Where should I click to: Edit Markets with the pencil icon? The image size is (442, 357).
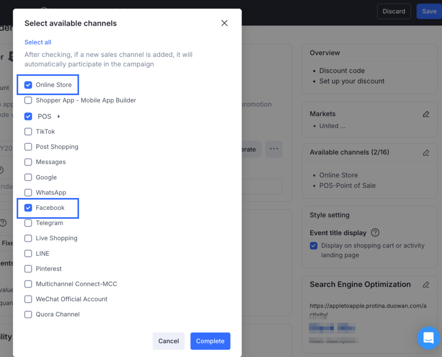click(x=426, y=114)
